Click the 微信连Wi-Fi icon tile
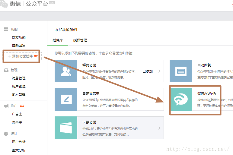The height and width of the screenshot is (155, 233). pos(181,99)
